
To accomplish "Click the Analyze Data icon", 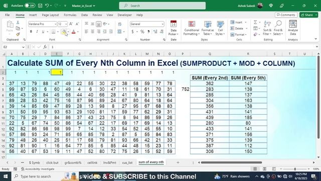I will pyautogui.click(x=293, y=28).
